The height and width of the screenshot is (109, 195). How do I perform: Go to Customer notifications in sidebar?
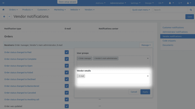pyautogui.click(x=173, y=28)
